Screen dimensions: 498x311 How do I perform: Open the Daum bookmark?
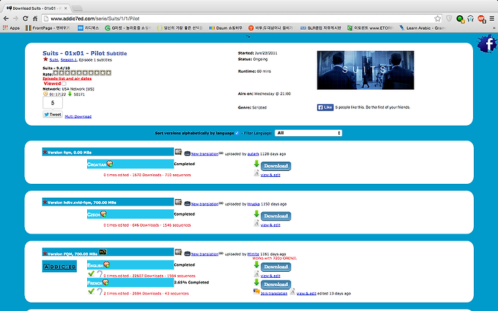[x=225, y=28]
